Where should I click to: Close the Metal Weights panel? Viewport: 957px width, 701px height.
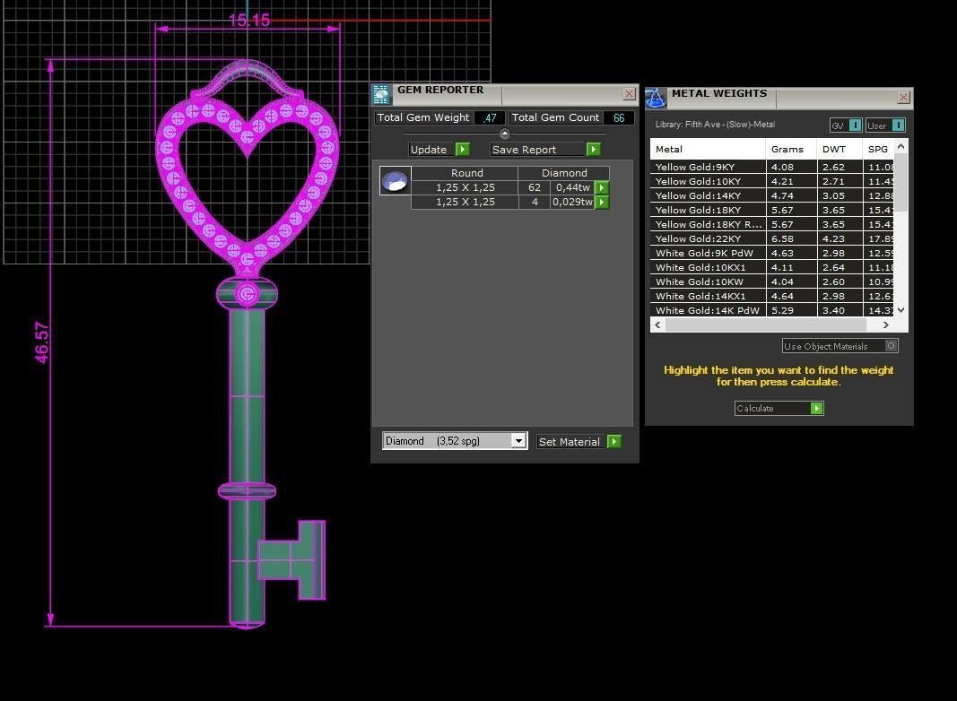(x=904, y=97)
